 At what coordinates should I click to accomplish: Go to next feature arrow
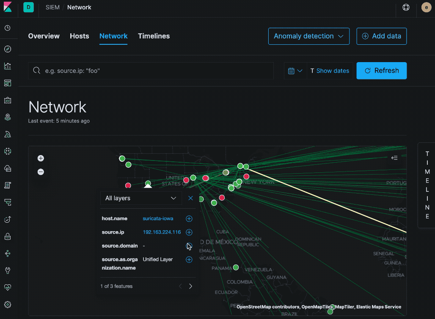point(190,286)
